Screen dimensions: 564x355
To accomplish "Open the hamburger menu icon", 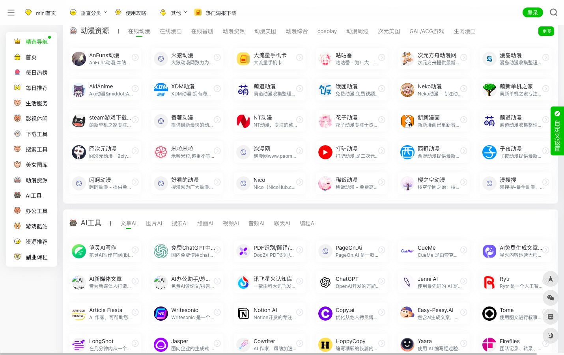I will click(11, 13).
